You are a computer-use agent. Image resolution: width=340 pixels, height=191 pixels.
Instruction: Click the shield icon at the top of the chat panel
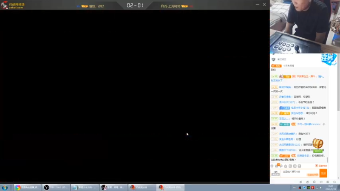[x=273, y=59]
